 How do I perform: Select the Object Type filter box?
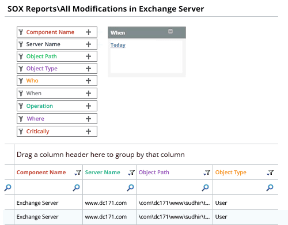point(57,69)
